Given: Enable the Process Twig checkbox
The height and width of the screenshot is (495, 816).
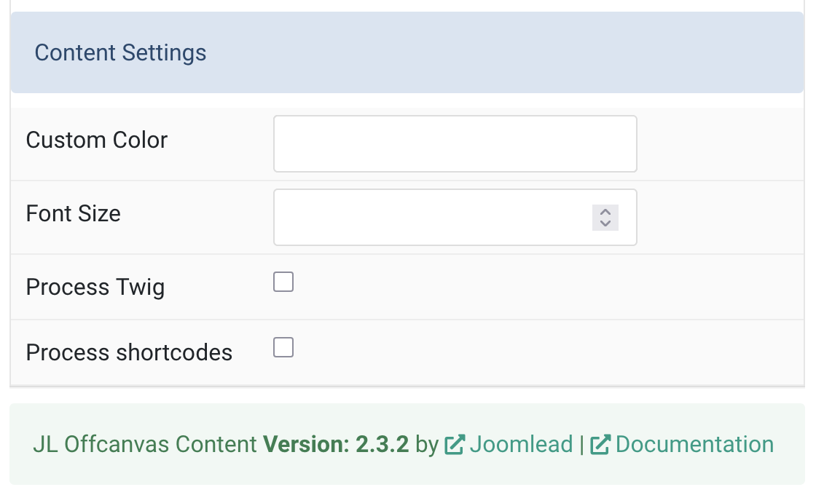Looking at the screenshot, I should pos(283,282).
